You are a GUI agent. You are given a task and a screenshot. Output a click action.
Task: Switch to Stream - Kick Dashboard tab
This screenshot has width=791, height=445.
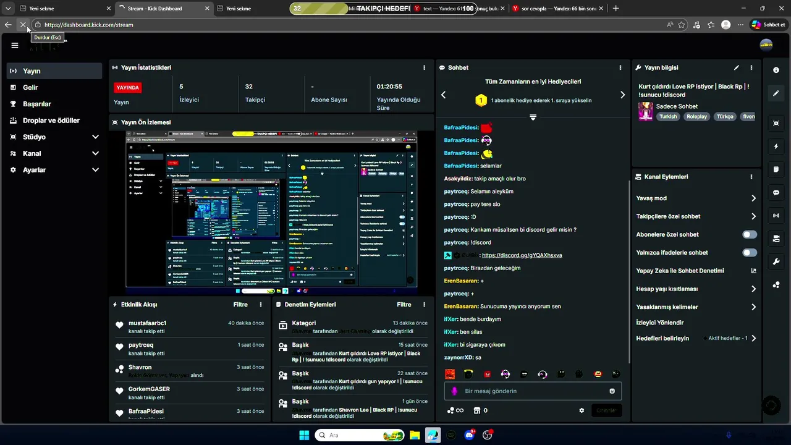163,9
